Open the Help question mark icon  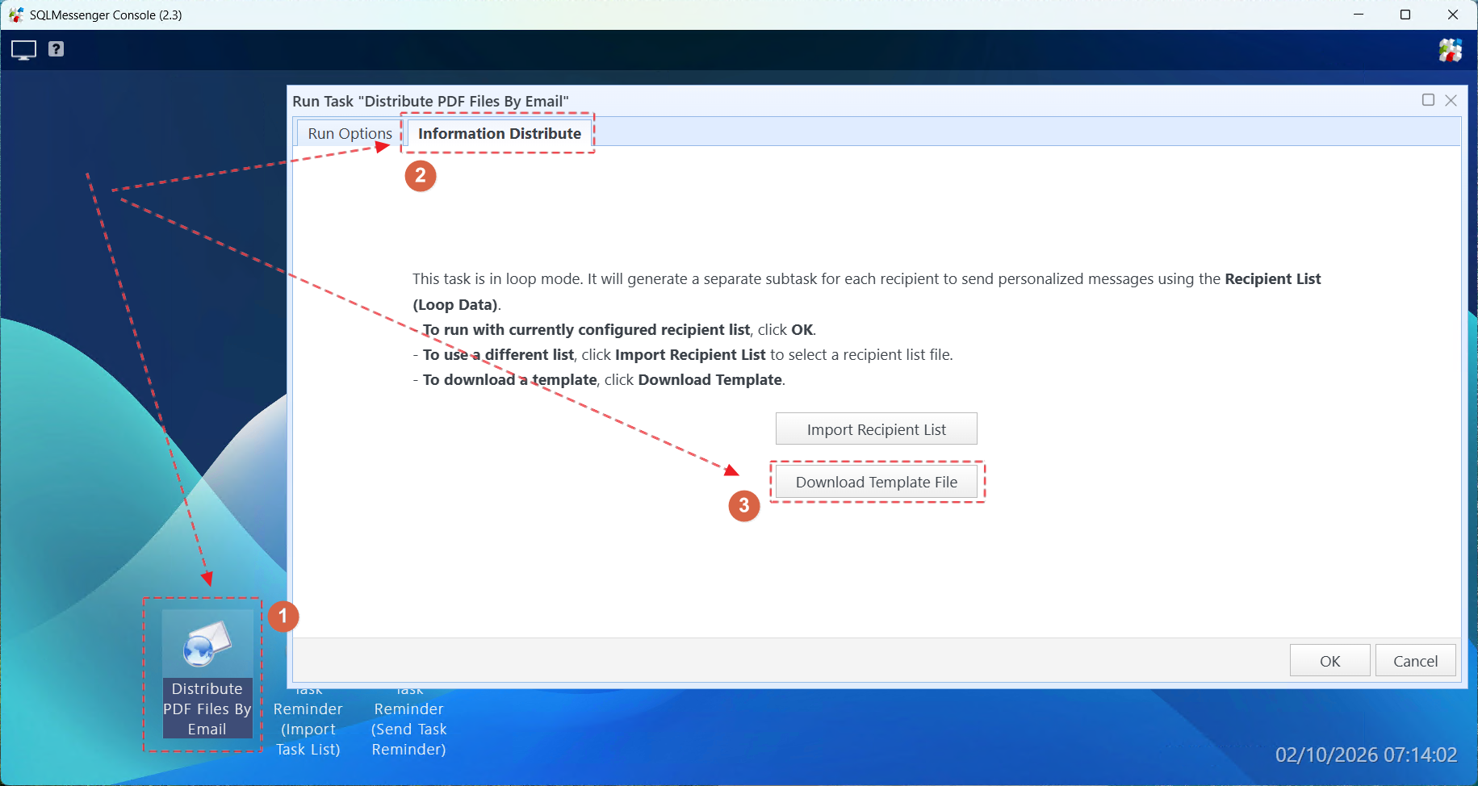55,49
